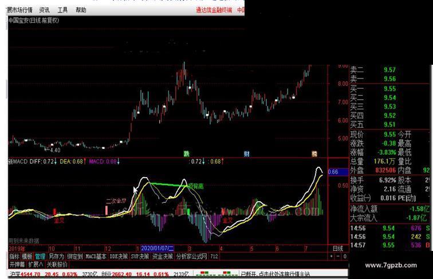Click the 已断开 reconnect status message

[x=275, y=274]
